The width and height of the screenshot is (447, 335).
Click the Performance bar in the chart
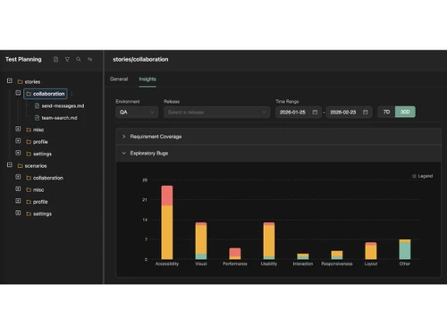click(235, 254)
